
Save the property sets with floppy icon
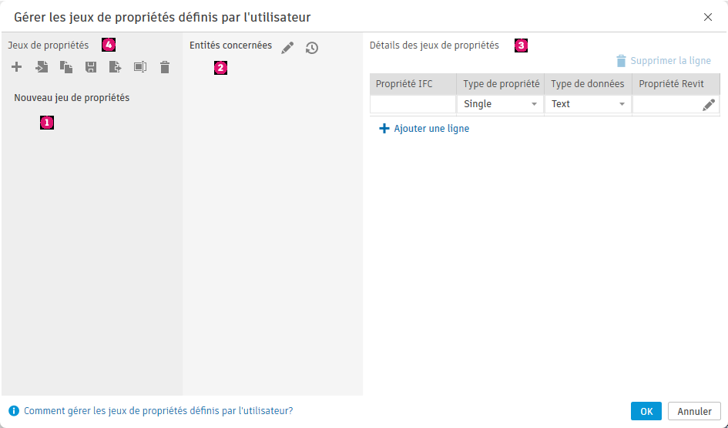(x=91, y=67)
